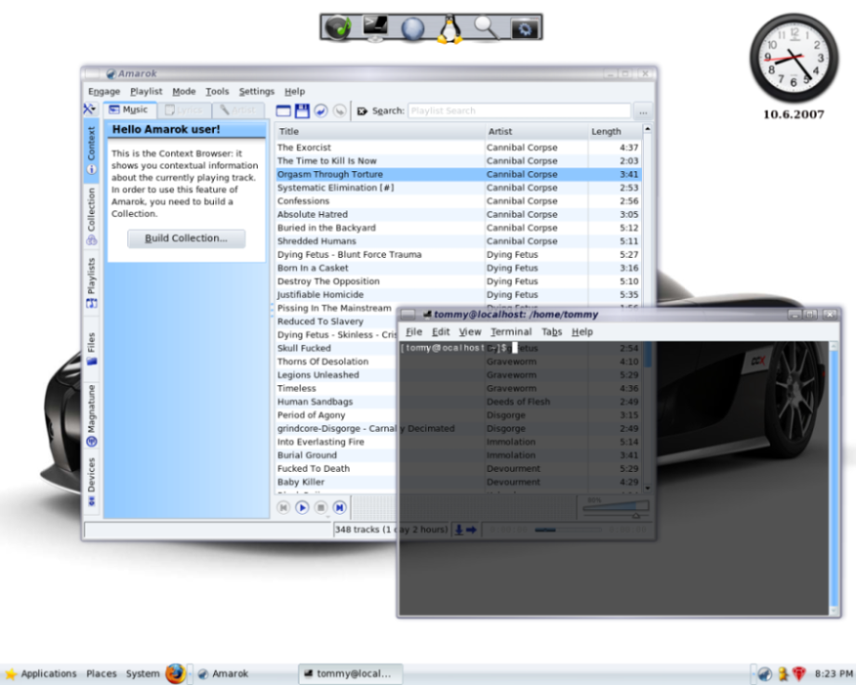Switch to the Context sidebar tab

pos(91,150)
